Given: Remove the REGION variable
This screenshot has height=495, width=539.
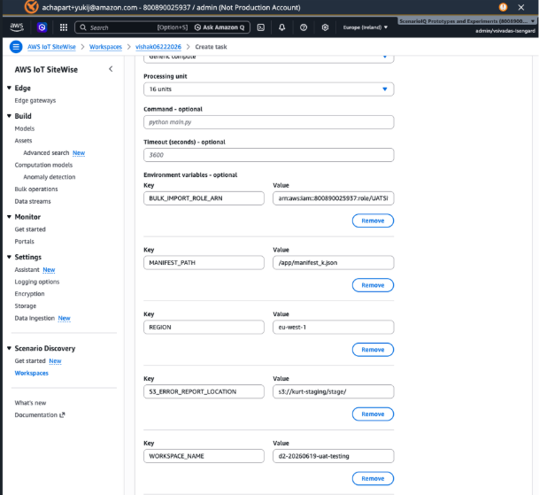Looking at the screenshot, I should pos(373,350).
